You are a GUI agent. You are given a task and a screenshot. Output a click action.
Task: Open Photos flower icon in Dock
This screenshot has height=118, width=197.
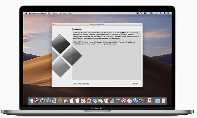pos(89,101)
